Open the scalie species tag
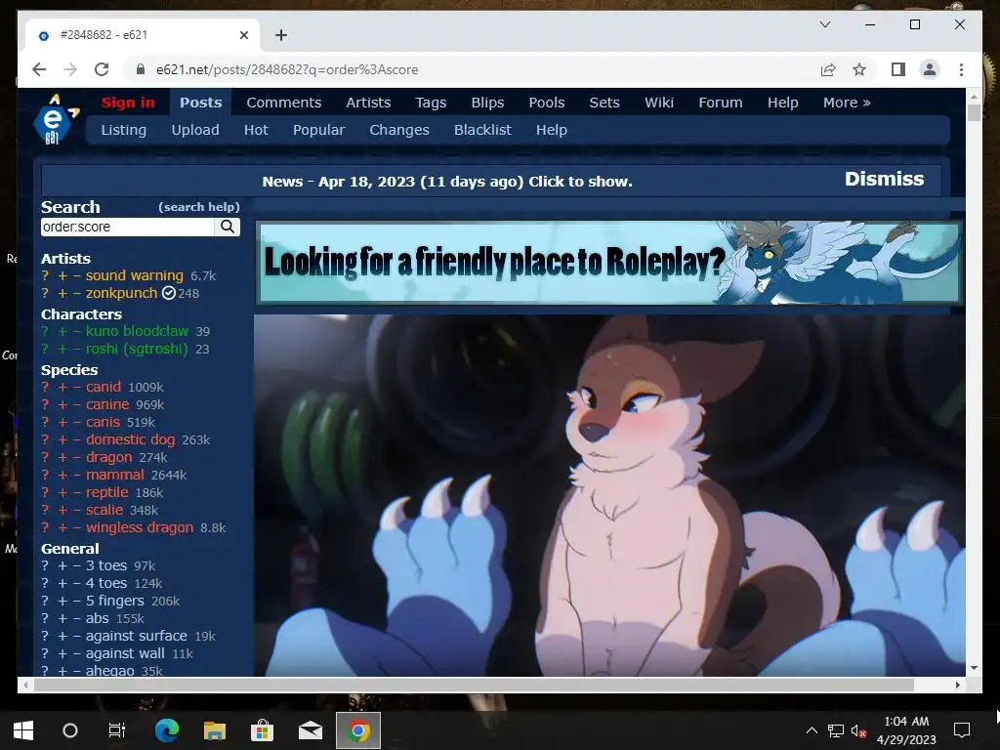Screen dimensions: 1000x750 coord(104,510)
